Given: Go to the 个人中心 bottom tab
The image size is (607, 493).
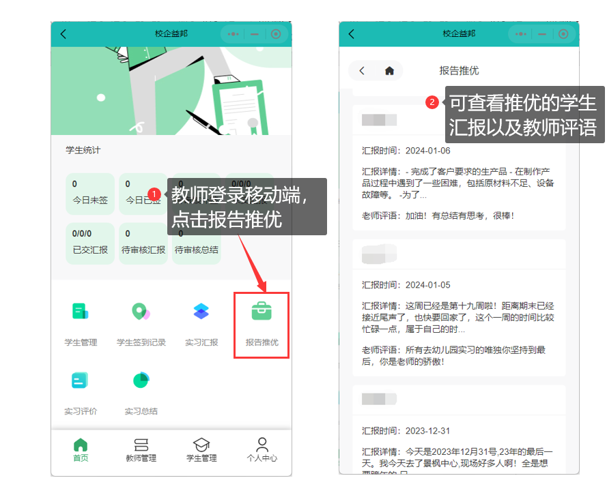Looking at the screenshot, I should [x=262, y=450].
